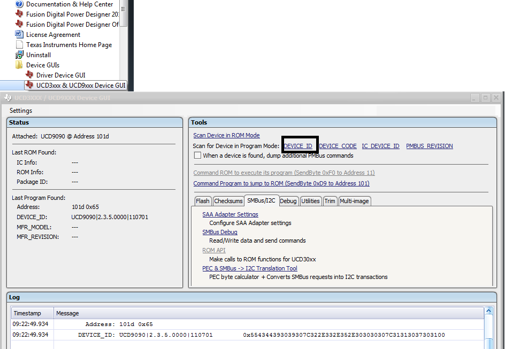Scan for device using DEVICE_CODE link
This screenshot has height=349, width=505.
coord(338,146)
